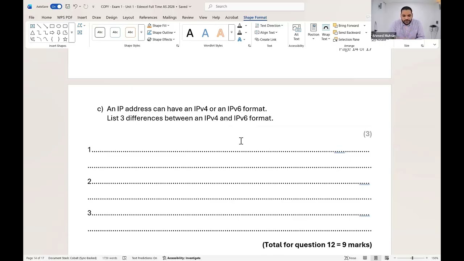Open the Shape Effects dropdown
The image size is (464, 261).
pos(161,39)
